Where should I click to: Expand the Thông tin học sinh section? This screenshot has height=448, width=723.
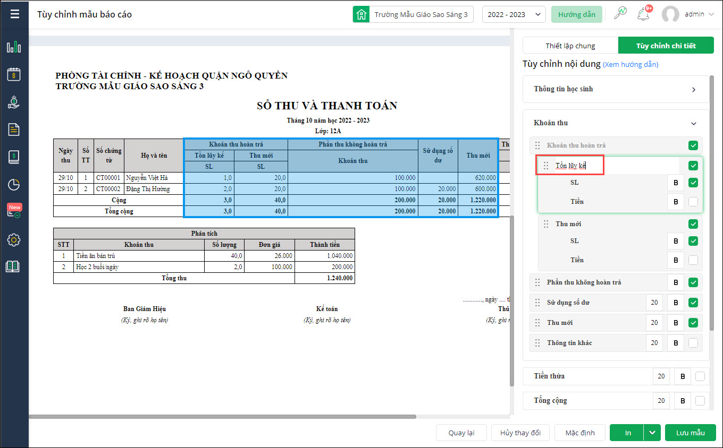click(x=693, y=90)
